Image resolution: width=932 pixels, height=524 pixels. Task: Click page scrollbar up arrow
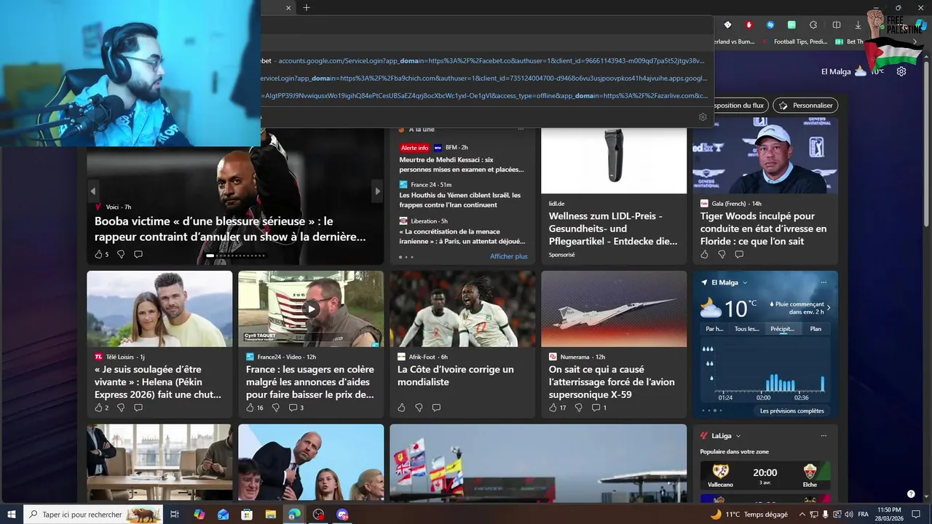pyautogui.click(x=928, y=57)
